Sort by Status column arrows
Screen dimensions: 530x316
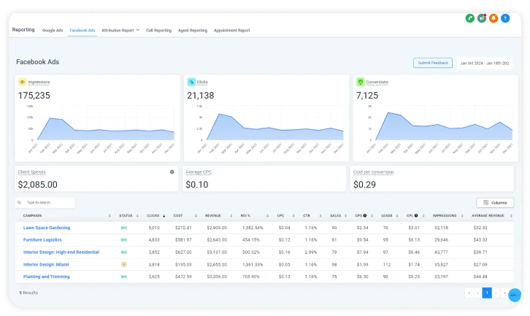tap(137, 215)
